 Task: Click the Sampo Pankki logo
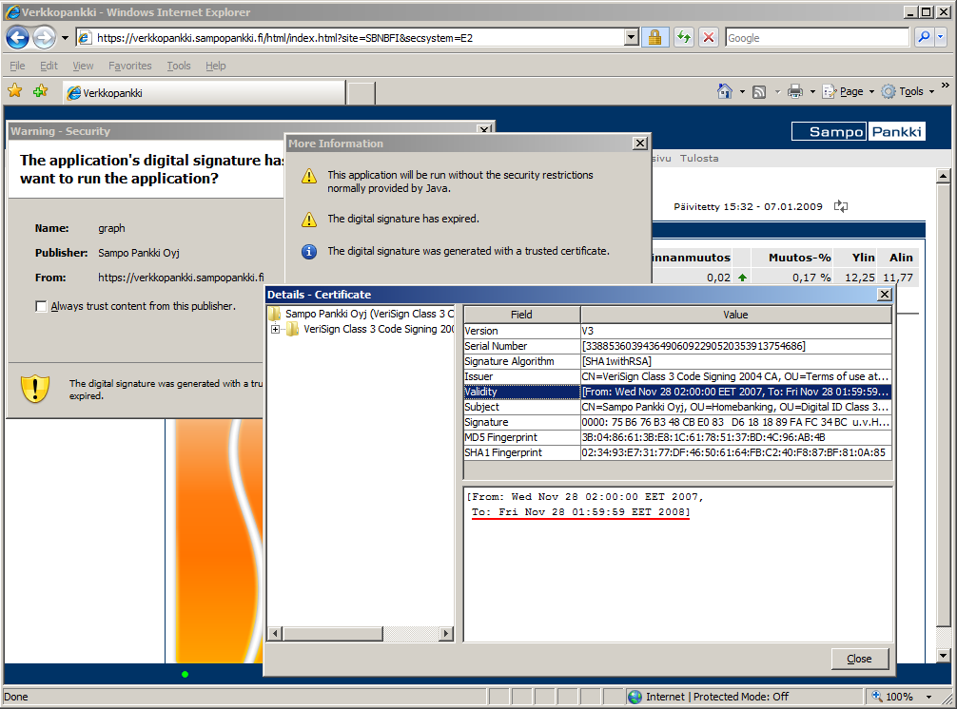pos(859,132)
